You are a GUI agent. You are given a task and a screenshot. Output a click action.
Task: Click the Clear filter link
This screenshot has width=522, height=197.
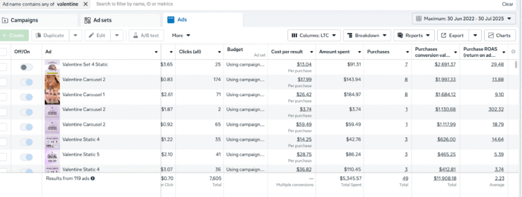tap(507, 4)
